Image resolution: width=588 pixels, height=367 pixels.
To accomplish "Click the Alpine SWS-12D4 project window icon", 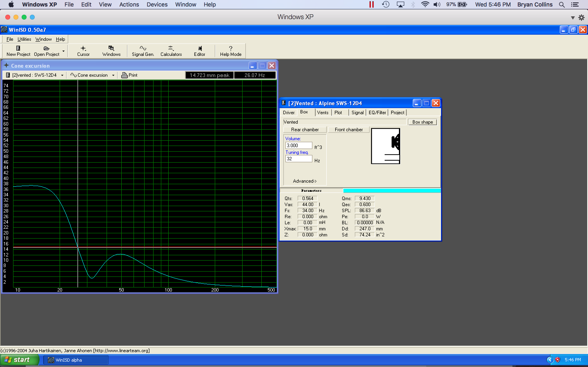I will coord(284,103).
